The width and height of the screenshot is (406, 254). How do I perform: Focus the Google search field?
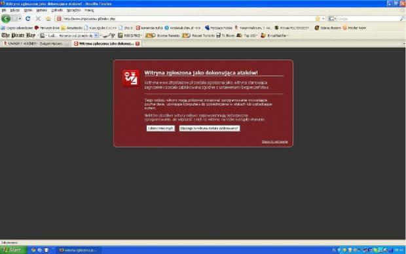click(x=367, y=18)
